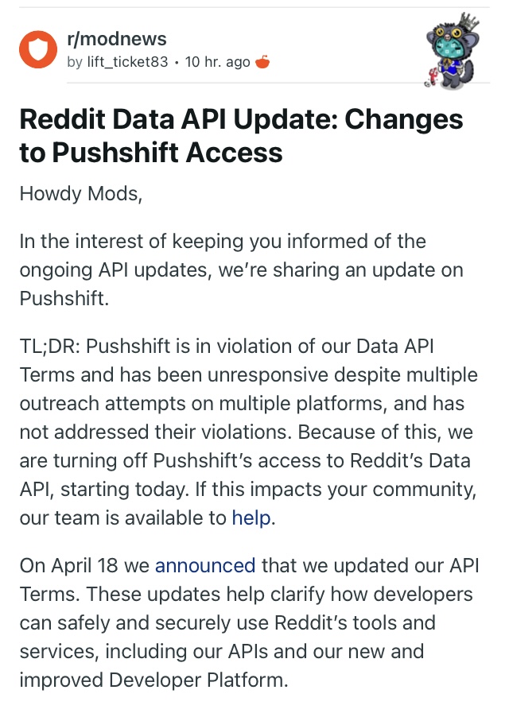Click the 'TL;DR:' text at paragraph start
The height and width of the screenshot is (717, 509).
50,347
